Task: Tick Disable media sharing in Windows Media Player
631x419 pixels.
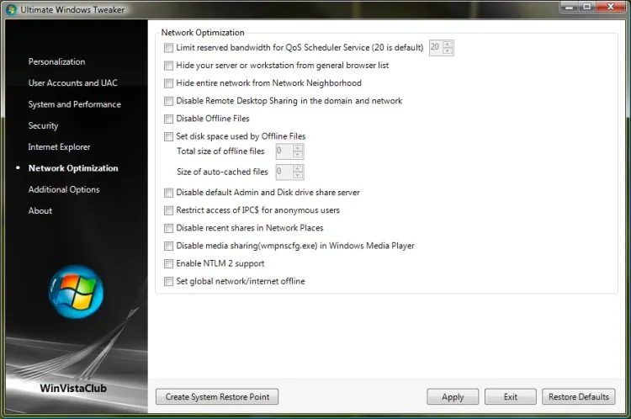Action: coord(168,246)
